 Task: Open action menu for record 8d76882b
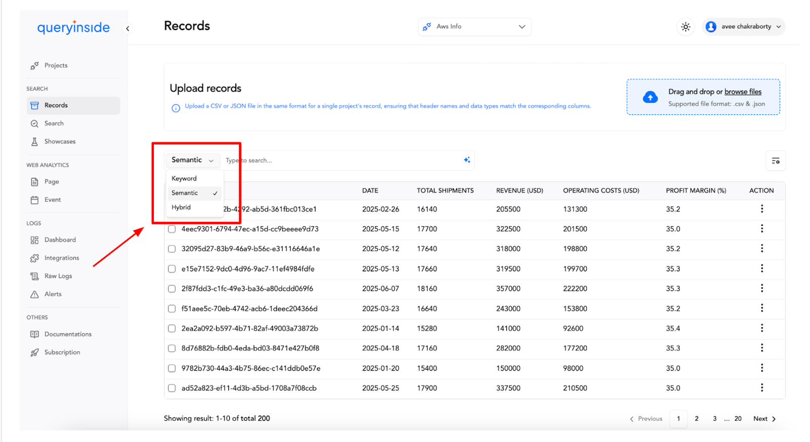coord(761,348)
